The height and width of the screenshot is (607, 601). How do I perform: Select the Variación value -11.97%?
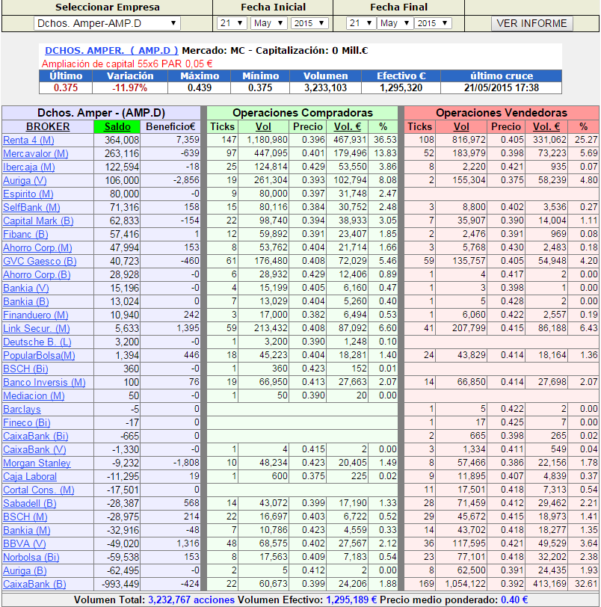[129, 88]
